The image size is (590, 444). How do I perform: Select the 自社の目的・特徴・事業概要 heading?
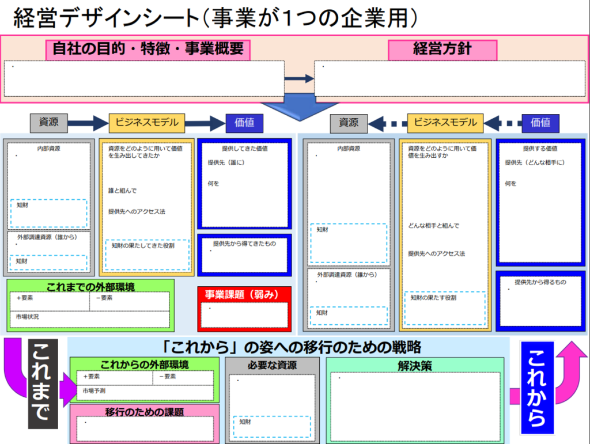(x=148, y=50)
